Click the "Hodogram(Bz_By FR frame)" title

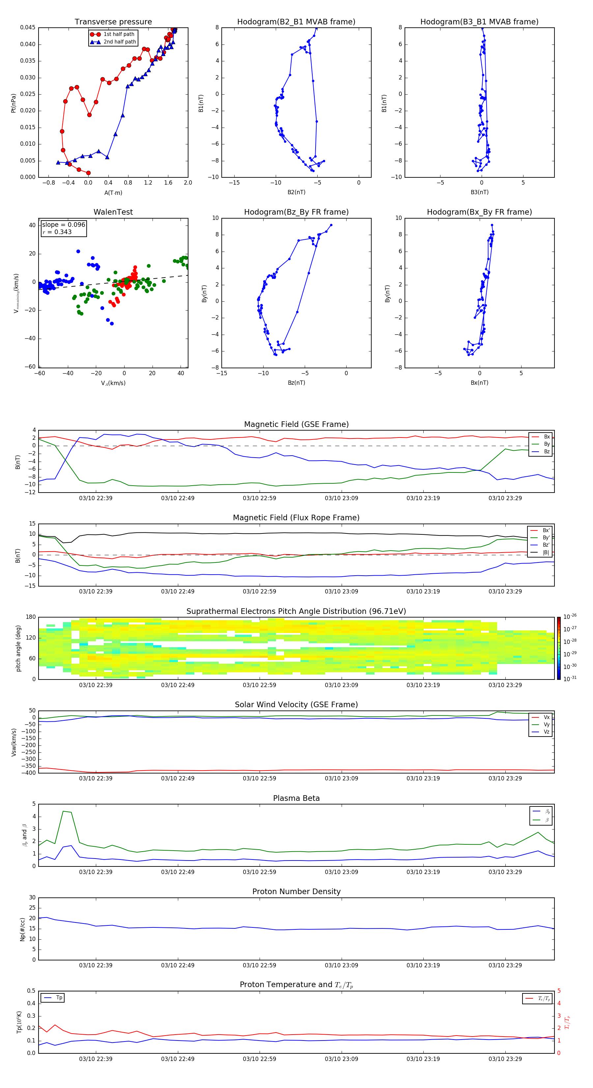(x=296, y=212)
